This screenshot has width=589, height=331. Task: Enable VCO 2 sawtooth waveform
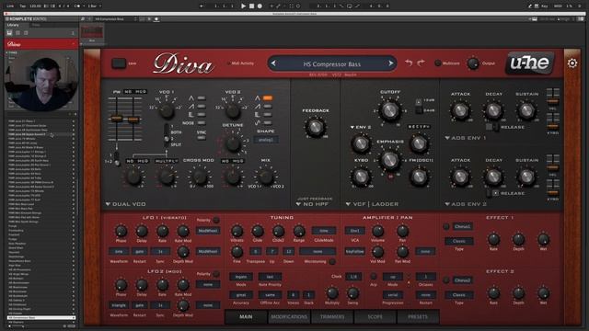pyautogui.click(x=268, y=107)
